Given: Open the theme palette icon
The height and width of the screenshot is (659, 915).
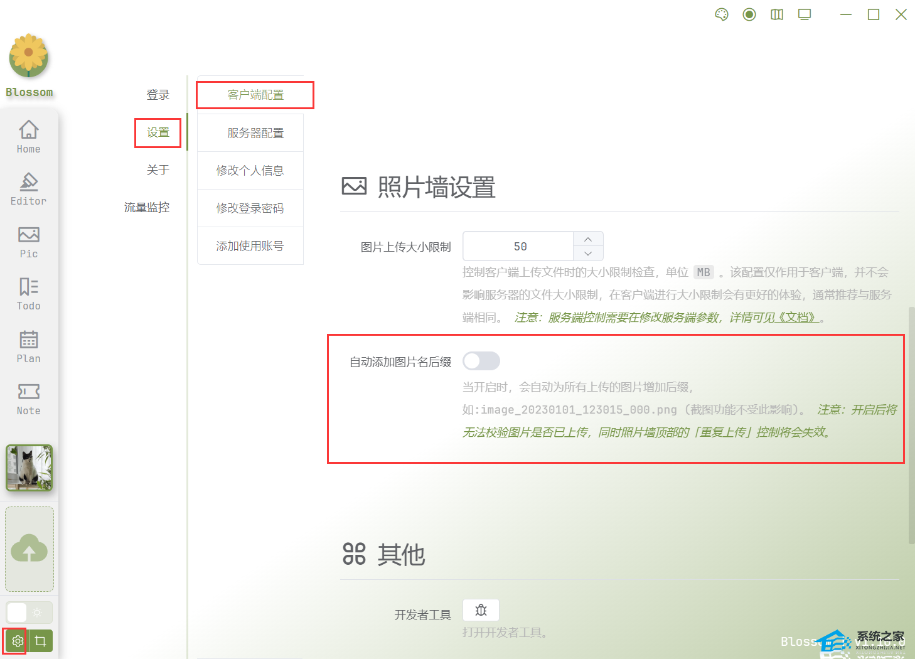Looking at the screenshot, I should tap(721, 14).
